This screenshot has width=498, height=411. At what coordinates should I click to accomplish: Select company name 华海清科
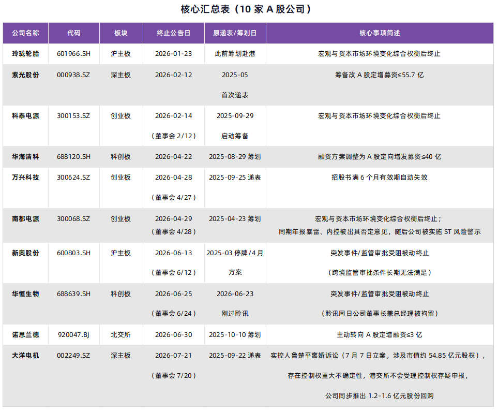coord(26,157)
